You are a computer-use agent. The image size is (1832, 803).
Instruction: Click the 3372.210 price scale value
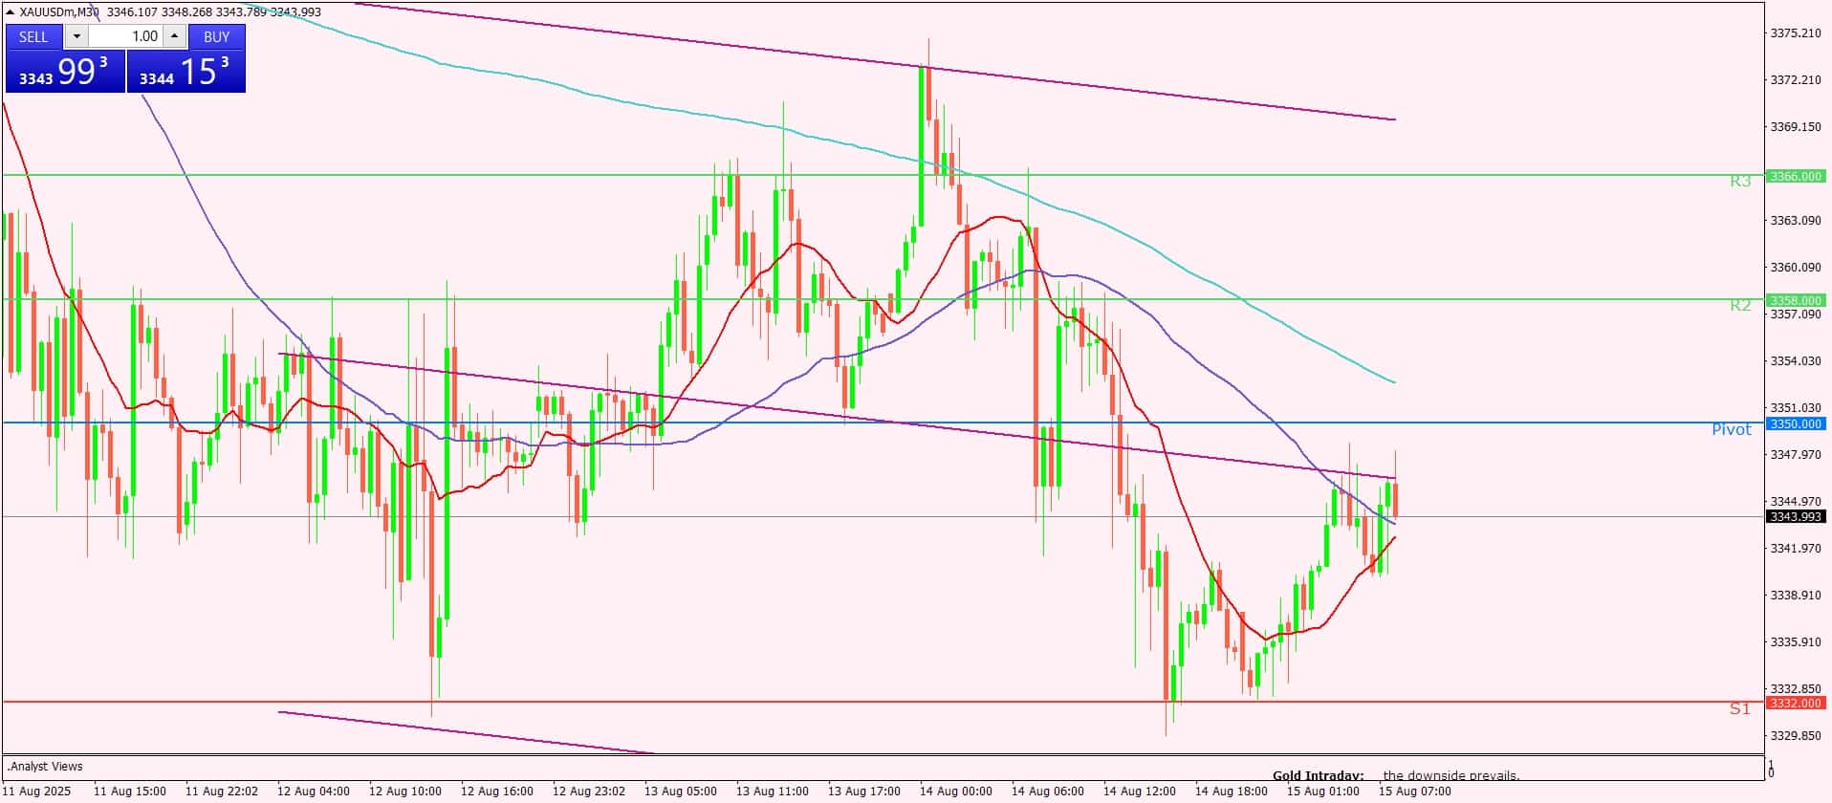pyautogui.click(x=1796, y=79)
